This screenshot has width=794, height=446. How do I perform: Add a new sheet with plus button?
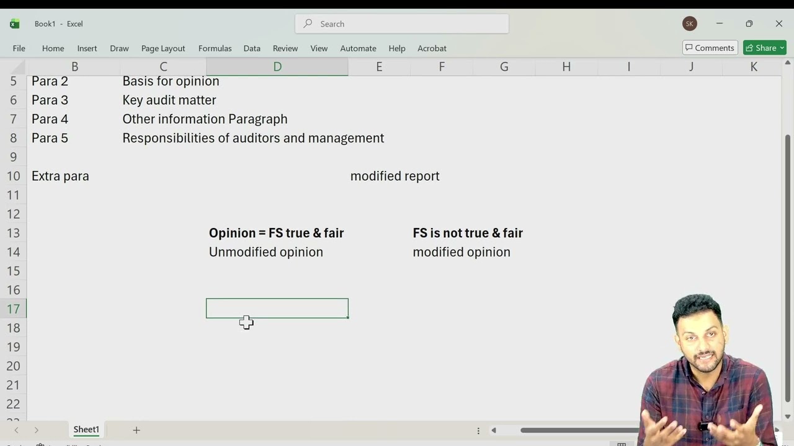point(136,430)
